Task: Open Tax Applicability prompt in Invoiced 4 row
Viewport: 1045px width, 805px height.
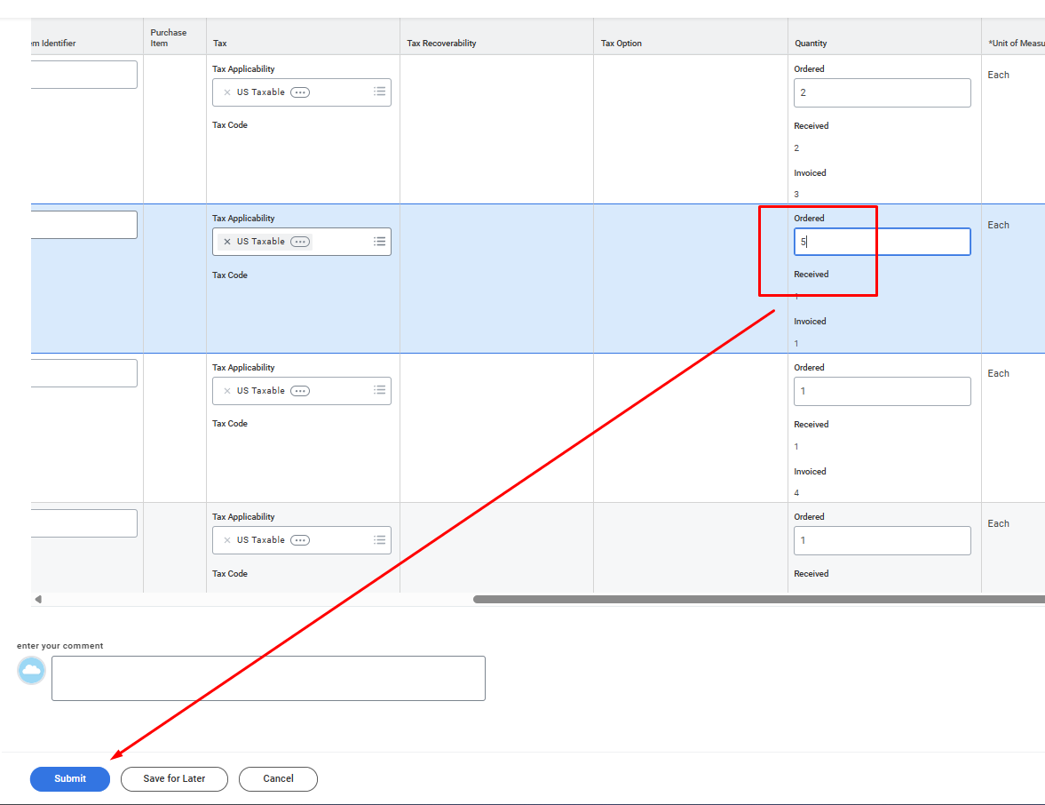Action: [379, 390]
